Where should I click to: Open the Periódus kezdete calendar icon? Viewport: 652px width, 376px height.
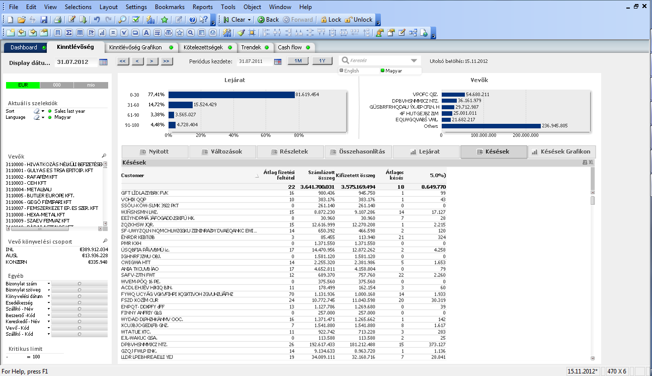pyautogui.click(x=278, y=61)
